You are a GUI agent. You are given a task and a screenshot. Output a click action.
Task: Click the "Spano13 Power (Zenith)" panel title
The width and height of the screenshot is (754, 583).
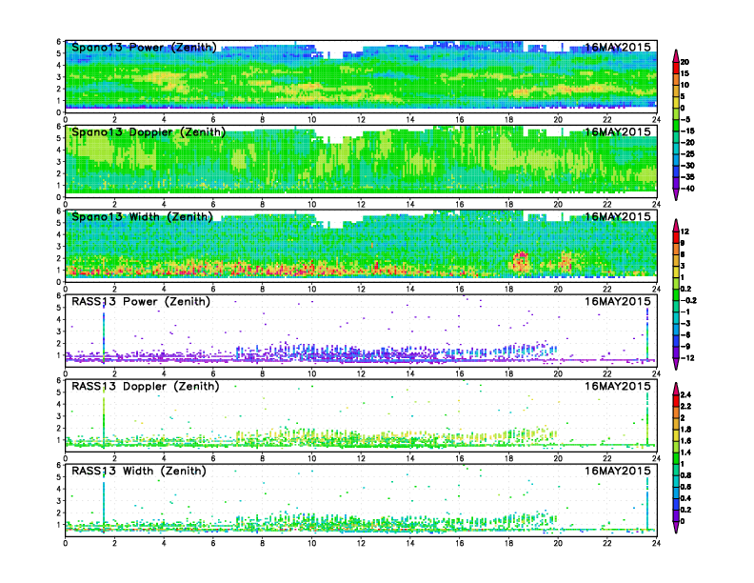coord(144,47)
